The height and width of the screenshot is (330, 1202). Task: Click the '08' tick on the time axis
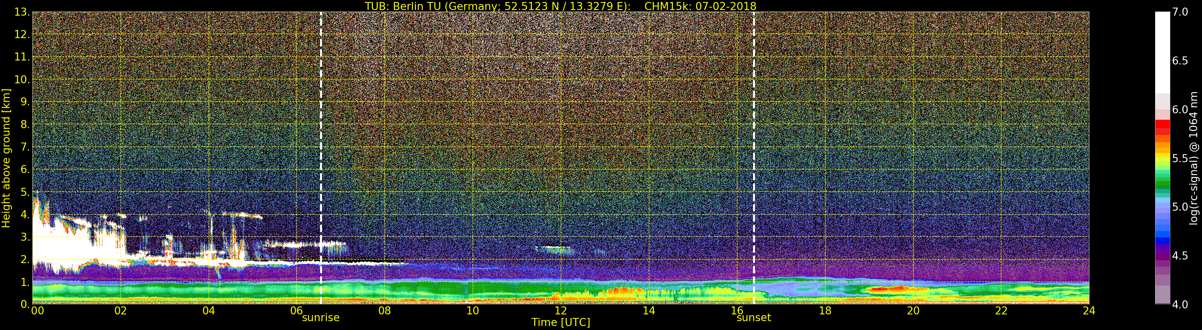click(385, 311)
